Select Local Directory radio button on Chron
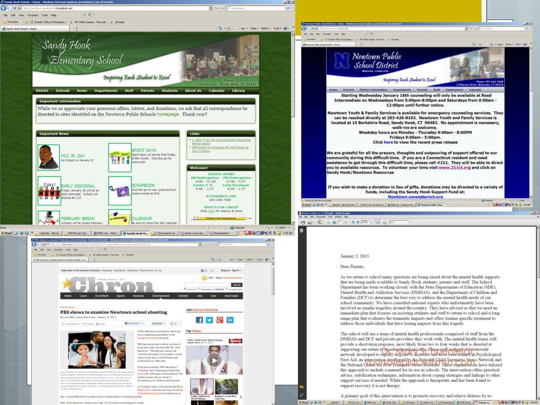This screenshot has height=405, width=540. [x=227, y=290]
